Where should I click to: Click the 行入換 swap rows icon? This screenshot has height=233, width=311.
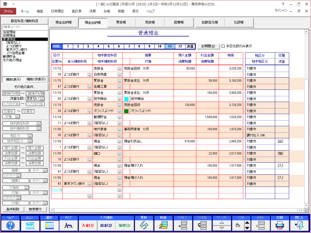click(x=222, y=225)
